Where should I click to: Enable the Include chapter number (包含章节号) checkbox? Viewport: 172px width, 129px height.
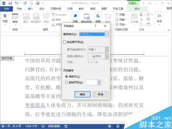[65, 42]
